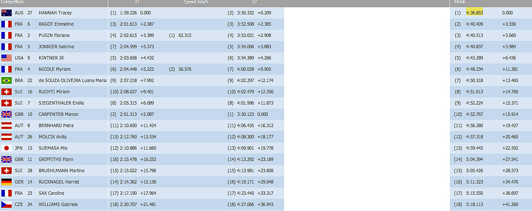532x211 pixels.
Task: Click the Czech flag beside WILLIAMS Gabriela
Action: [6, 204]
